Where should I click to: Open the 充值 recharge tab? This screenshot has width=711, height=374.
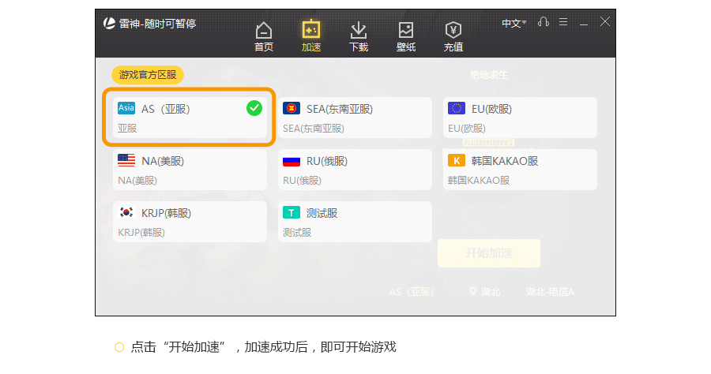pos(453,37)
